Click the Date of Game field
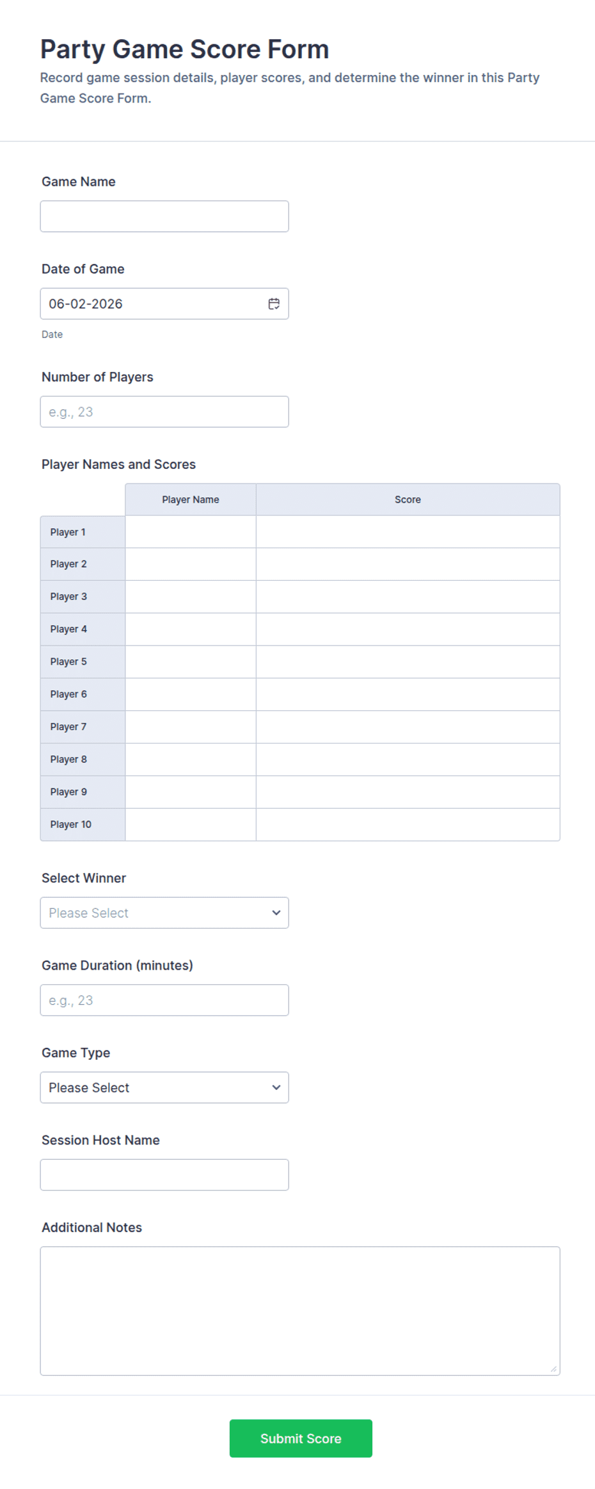Screen dimensions: 595x1489 (164, 304)
